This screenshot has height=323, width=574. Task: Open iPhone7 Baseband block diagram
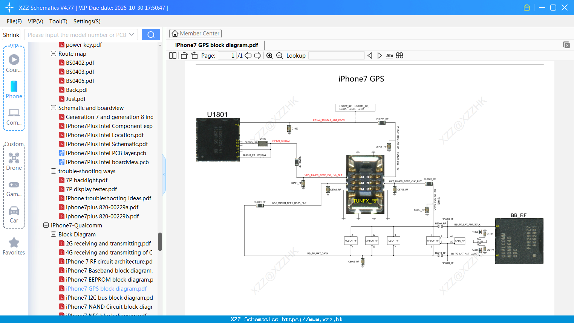[x=109, y=271]
